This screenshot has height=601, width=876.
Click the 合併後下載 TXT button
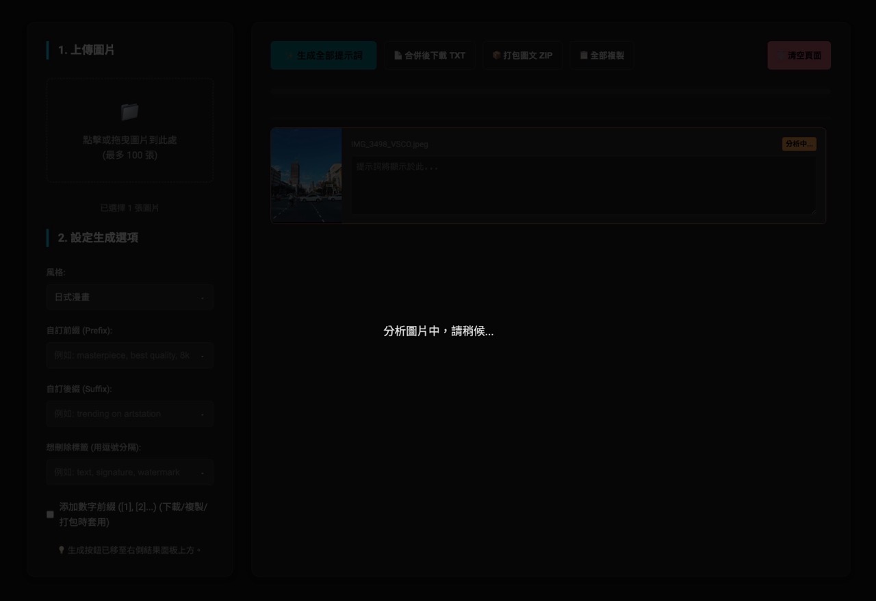[x=430, y=55]
